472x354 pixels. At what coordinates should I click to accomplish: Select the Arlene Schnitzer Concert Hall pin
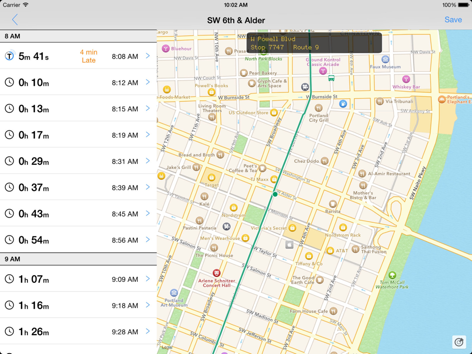(216, 273)
